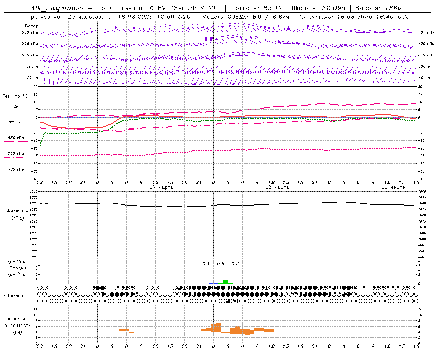
Task: Click the "18 марта" date label
Action: (277, 187)
